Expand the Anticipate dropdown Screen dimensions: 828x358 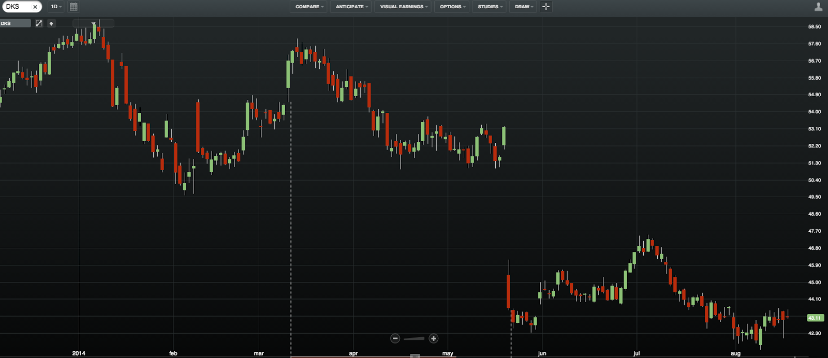[x=351, y=7]
